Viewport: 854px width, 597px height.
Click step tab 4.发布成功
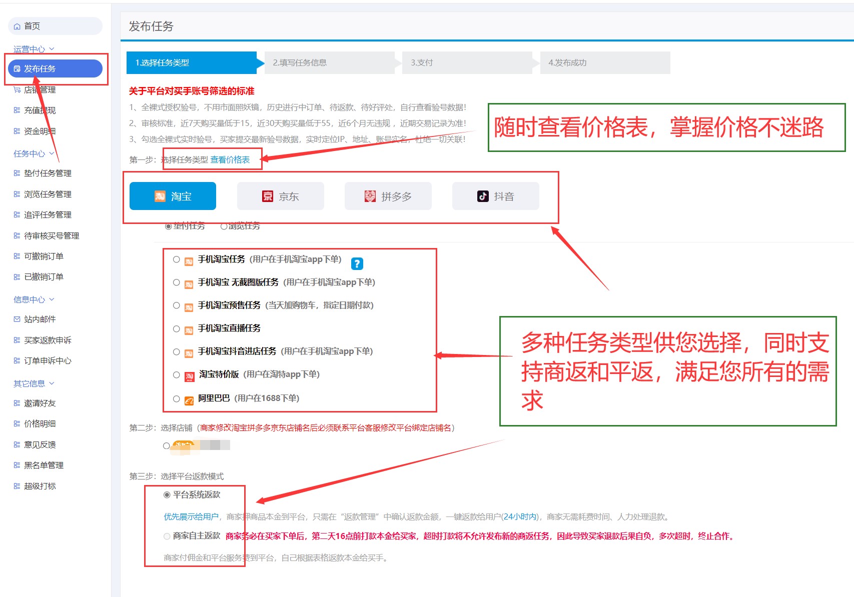pos(605,62)
